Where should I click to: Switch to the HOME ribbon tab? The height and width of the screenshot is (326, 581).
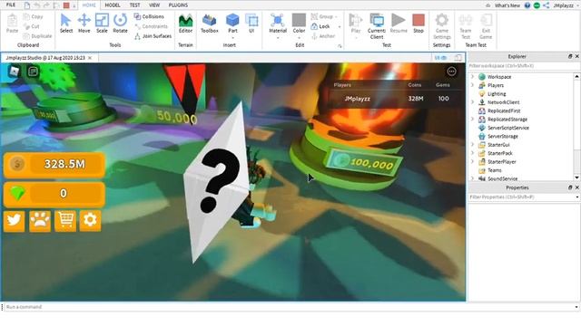click(x=89, y=5)
